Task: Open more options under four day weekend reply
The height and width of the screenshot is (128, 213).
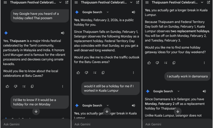Action: pyautogui.click(x=204, y=63)
